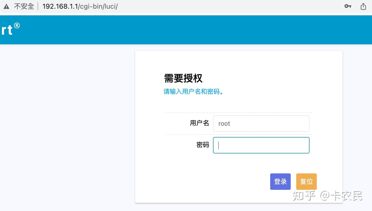Click the key icon in the browser toolbar
The height and width of the screenshot is (211, 372).
(347, 6)
